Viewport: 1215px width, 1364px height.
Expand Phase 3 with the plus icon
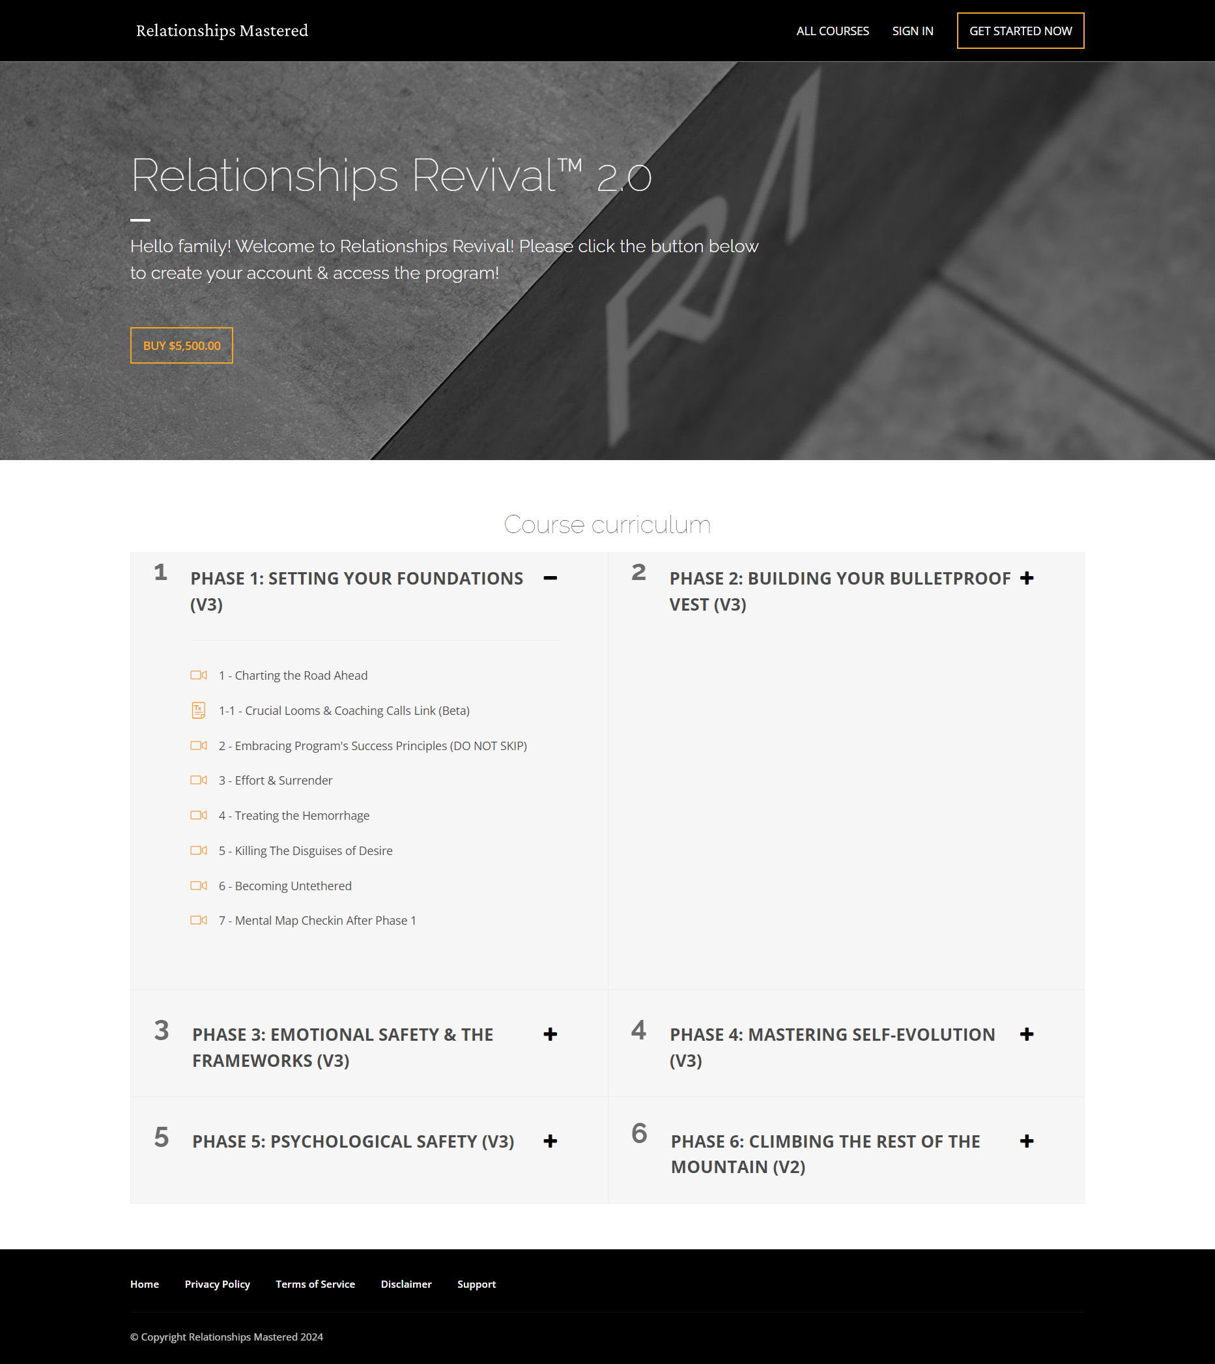pyautogui.click(x=550, y=1034)
